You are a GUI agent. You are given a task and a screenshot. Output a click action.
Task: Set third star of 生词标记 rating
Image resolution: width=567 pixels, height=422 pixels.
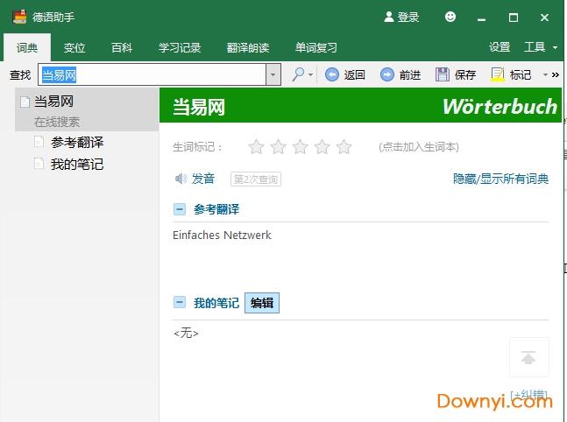(300, 147)
